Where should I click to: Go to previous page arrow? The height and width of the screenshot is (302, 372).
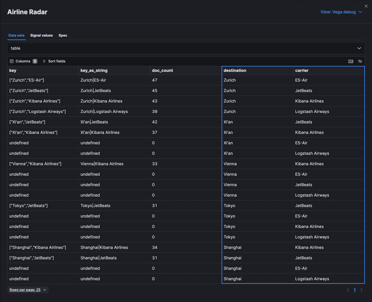[348, 290]
